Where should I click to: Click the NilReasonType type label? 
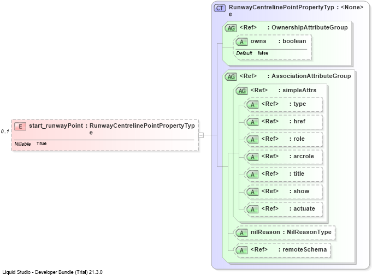tap(309, 232)
